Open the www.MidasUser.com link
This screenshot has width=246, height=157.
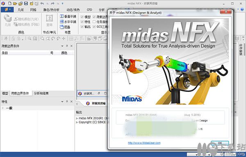click(x=144, y=143)
